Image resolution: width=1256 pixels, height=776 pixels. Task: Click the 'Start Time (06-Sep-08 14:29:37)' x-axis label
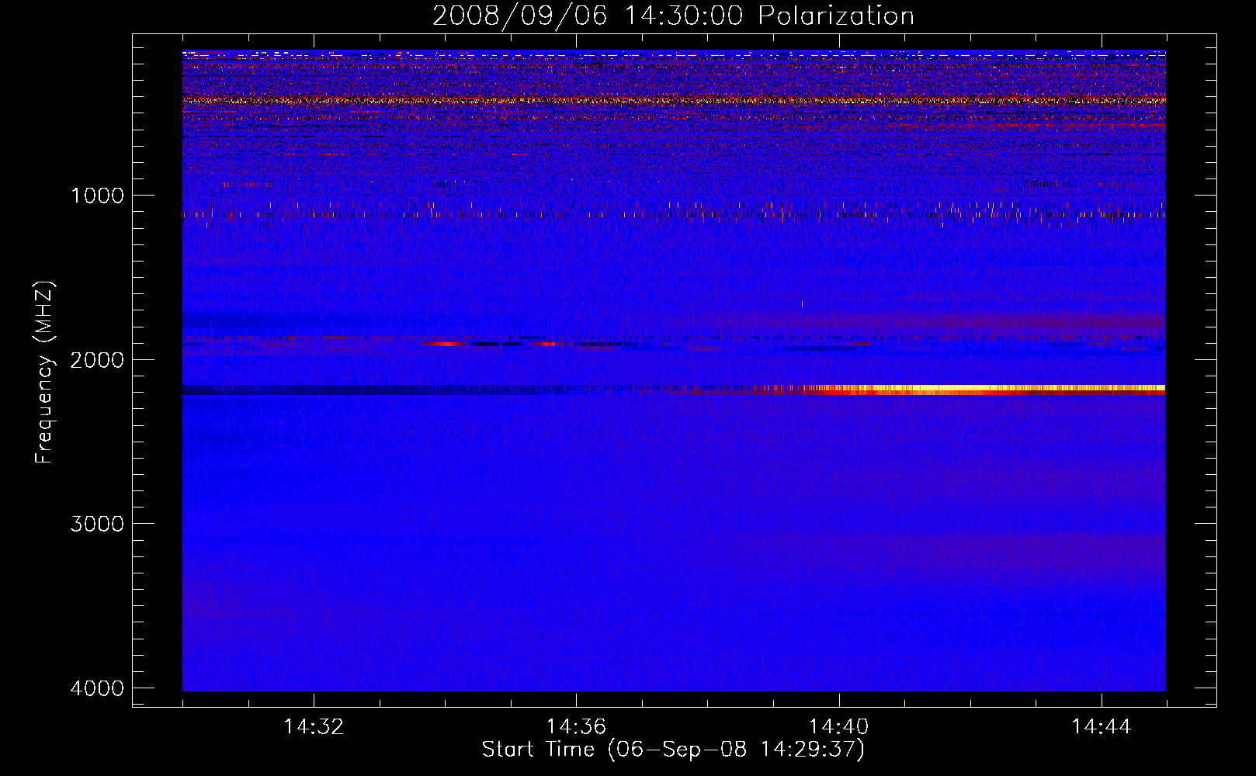coord(673,750)
